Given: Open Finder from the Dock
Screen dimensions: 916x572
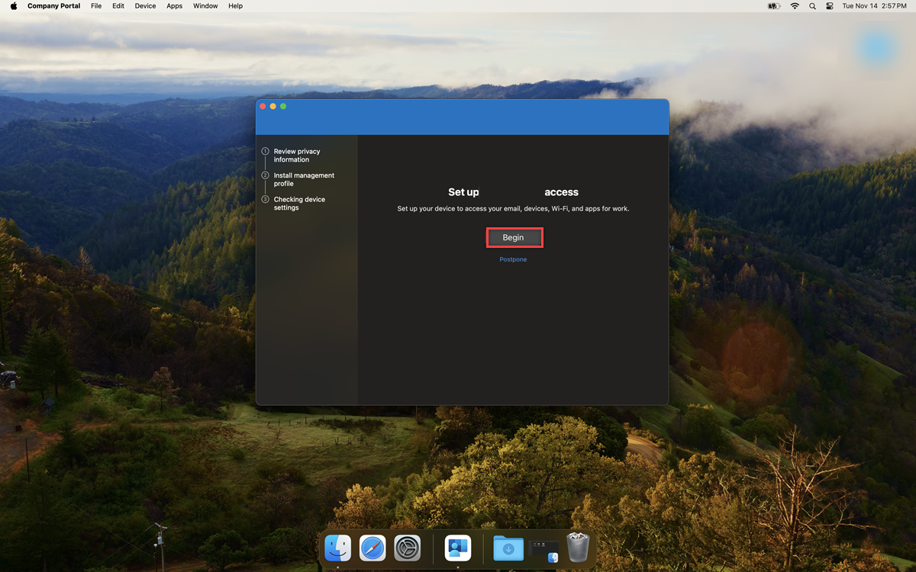Looking at the screenshot, I should [337, 548].
